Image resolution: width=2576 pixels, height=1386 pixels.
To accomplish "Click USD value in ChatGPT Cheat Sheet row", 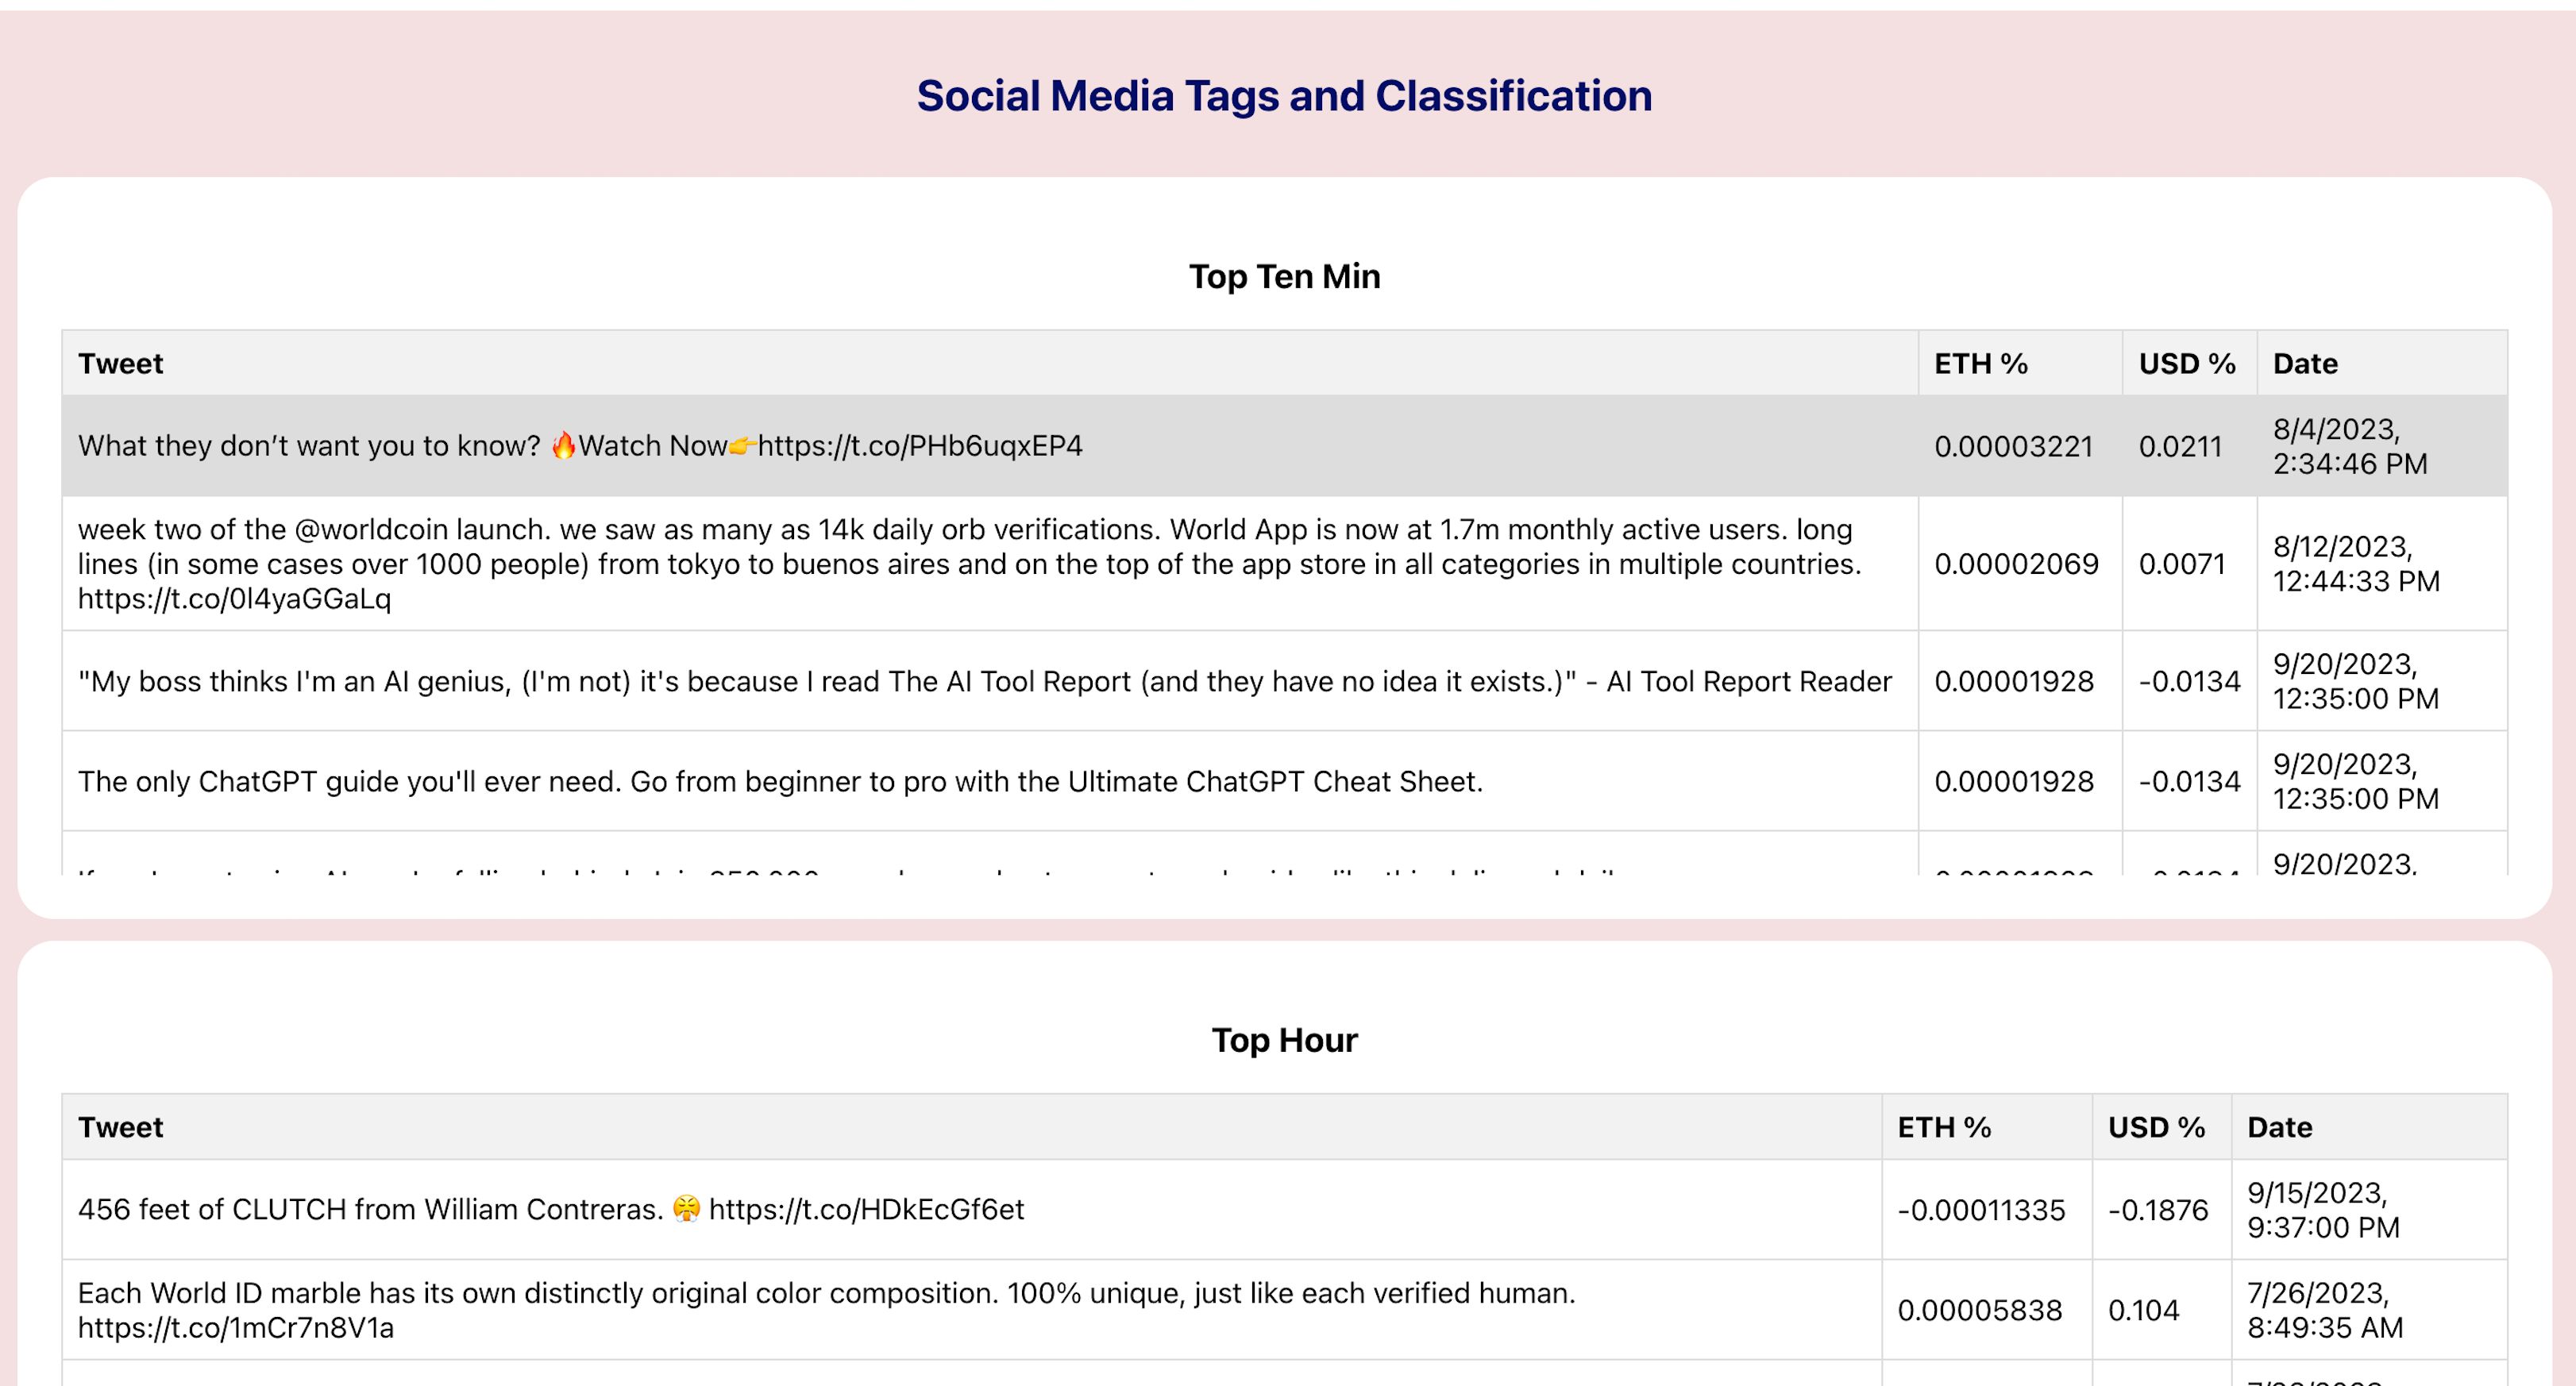I will (2189, 781).
